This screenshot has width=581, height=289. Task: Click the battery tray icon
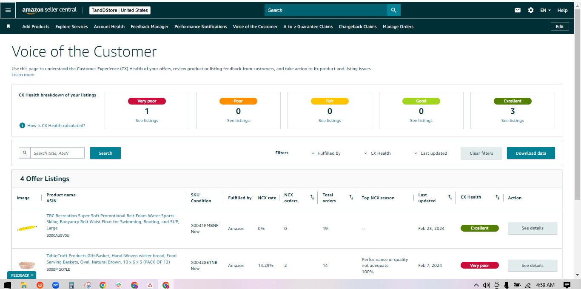pos(517,285)
